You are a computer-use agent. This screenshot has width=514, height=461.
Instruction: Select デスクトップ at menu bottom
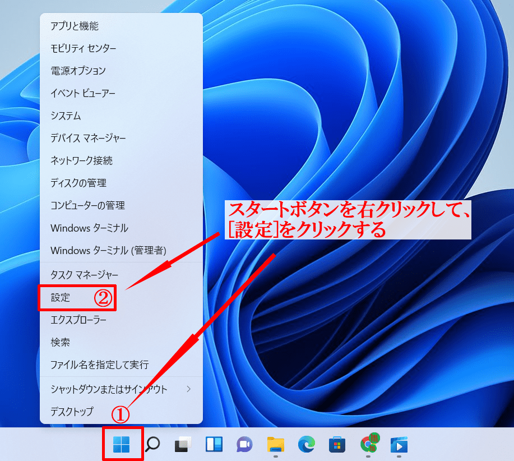pos(72,411)
